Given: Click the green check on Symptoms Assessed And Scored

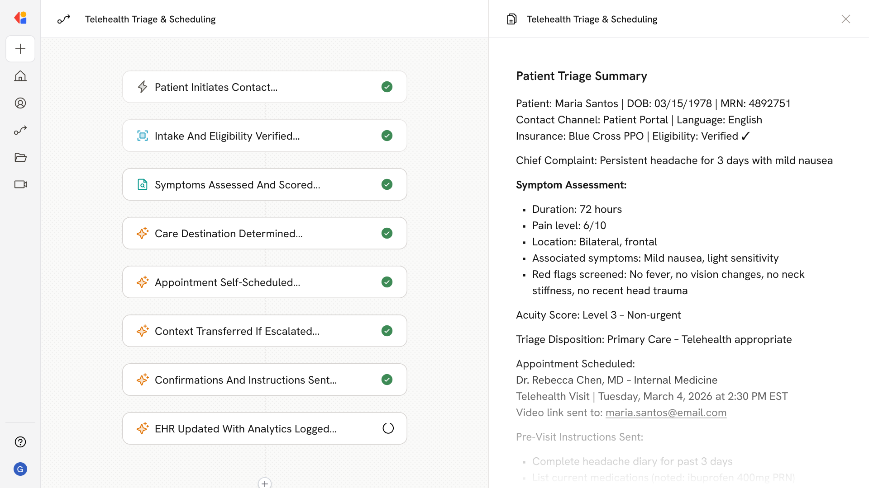Looking at the screenshot, I should coord(387,184).
